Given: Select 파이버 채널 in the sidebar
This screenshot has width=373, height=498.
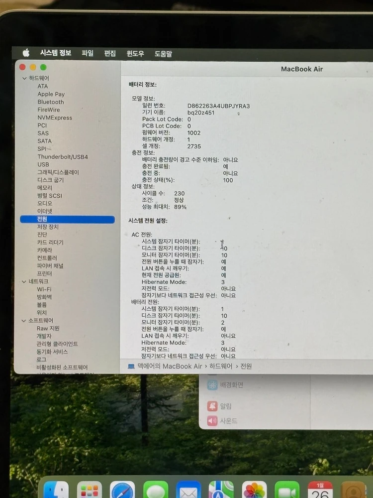Looking at the screenshot, I should pos(50,266).
